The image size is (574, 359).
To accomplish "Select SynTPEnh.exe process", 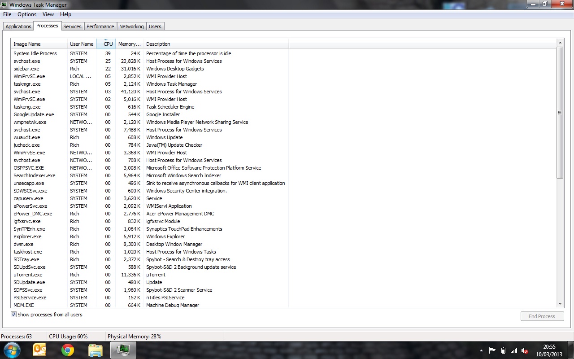I will coord(150,229).
